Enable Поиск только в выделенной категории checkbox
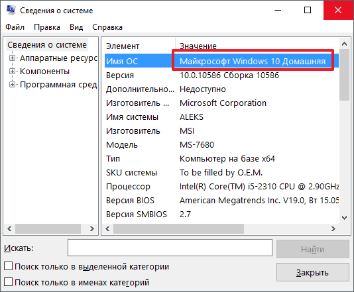This screenshot has height=292, width=354. click(x=9, y=266)
